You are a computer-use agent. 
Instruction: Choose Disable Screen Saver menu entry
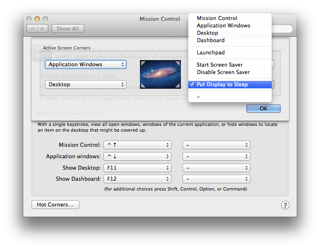[x=230, y=72]
